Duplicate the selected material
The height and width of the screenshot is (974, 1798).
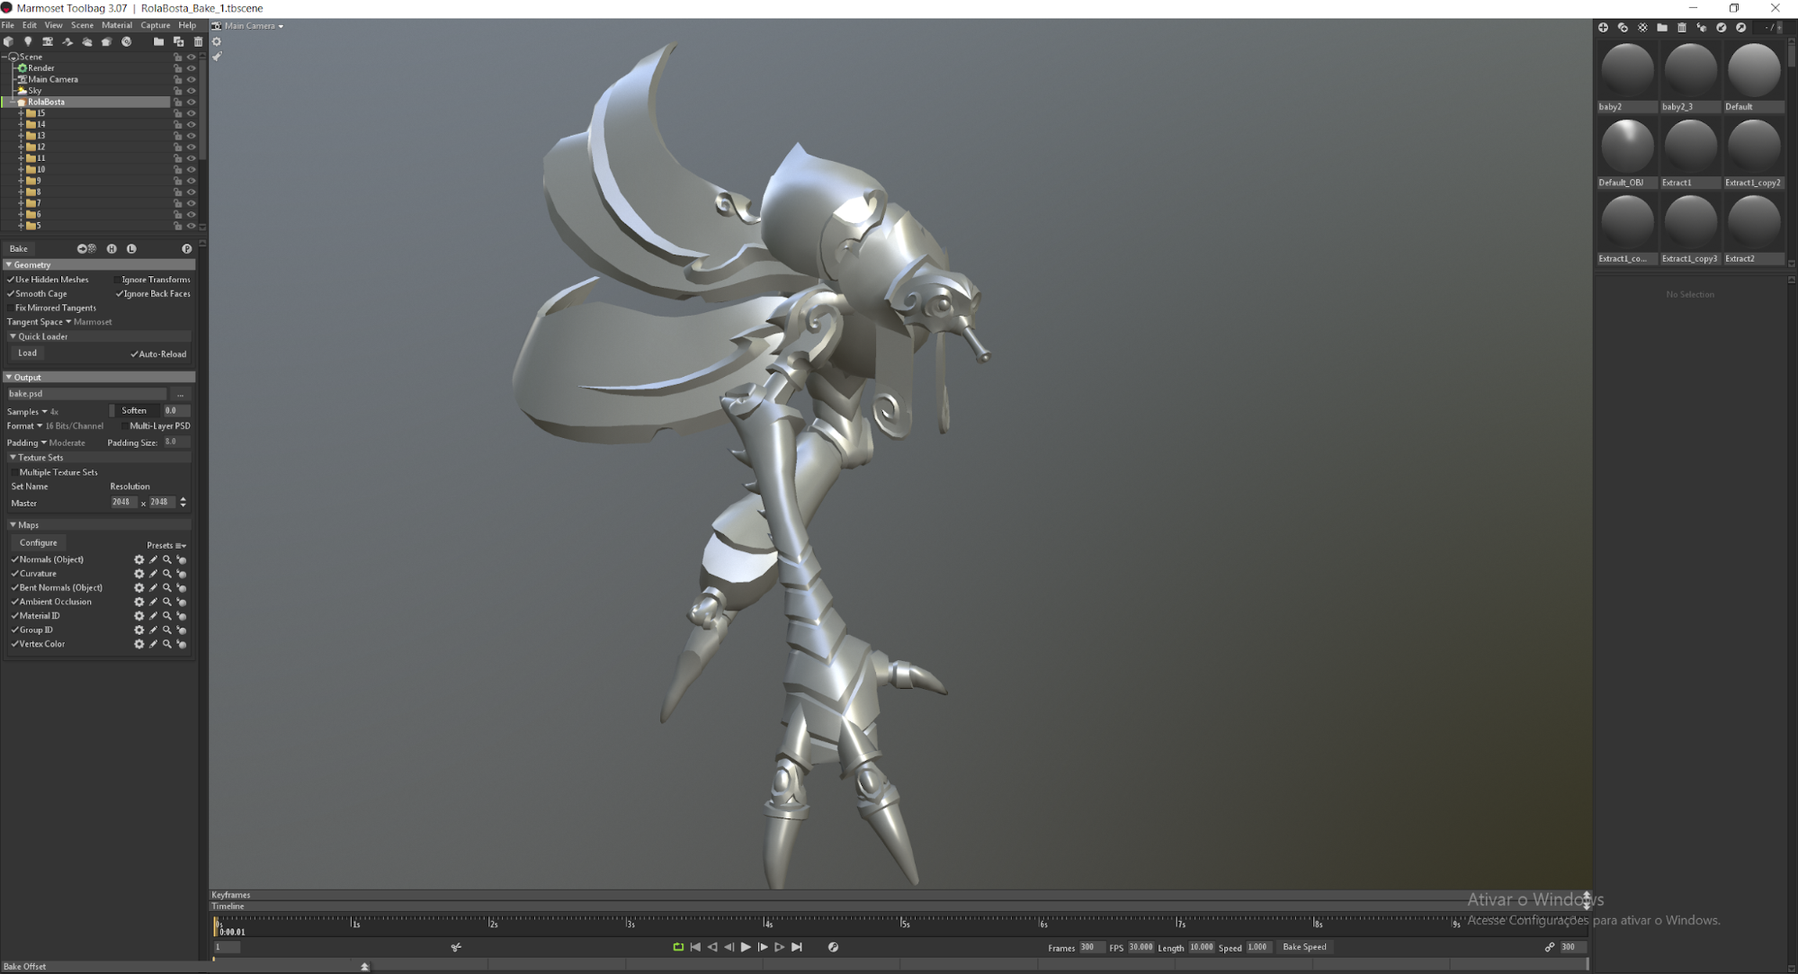click(1623, 28)
